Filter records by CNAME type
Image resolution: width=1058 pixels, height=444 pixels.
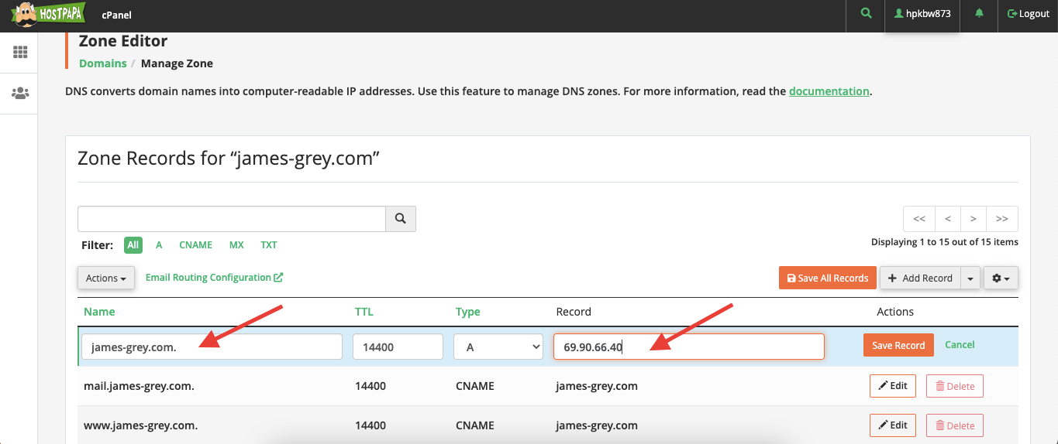point(195,245)
